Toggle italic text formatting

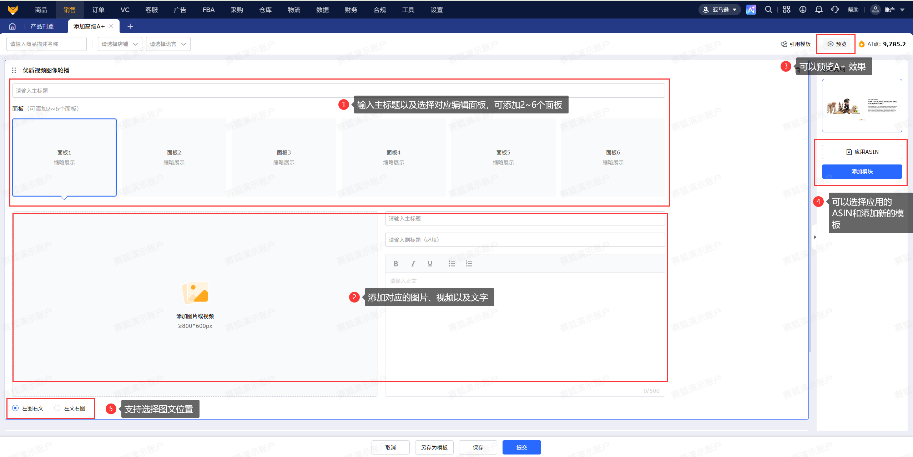point(413,264)
